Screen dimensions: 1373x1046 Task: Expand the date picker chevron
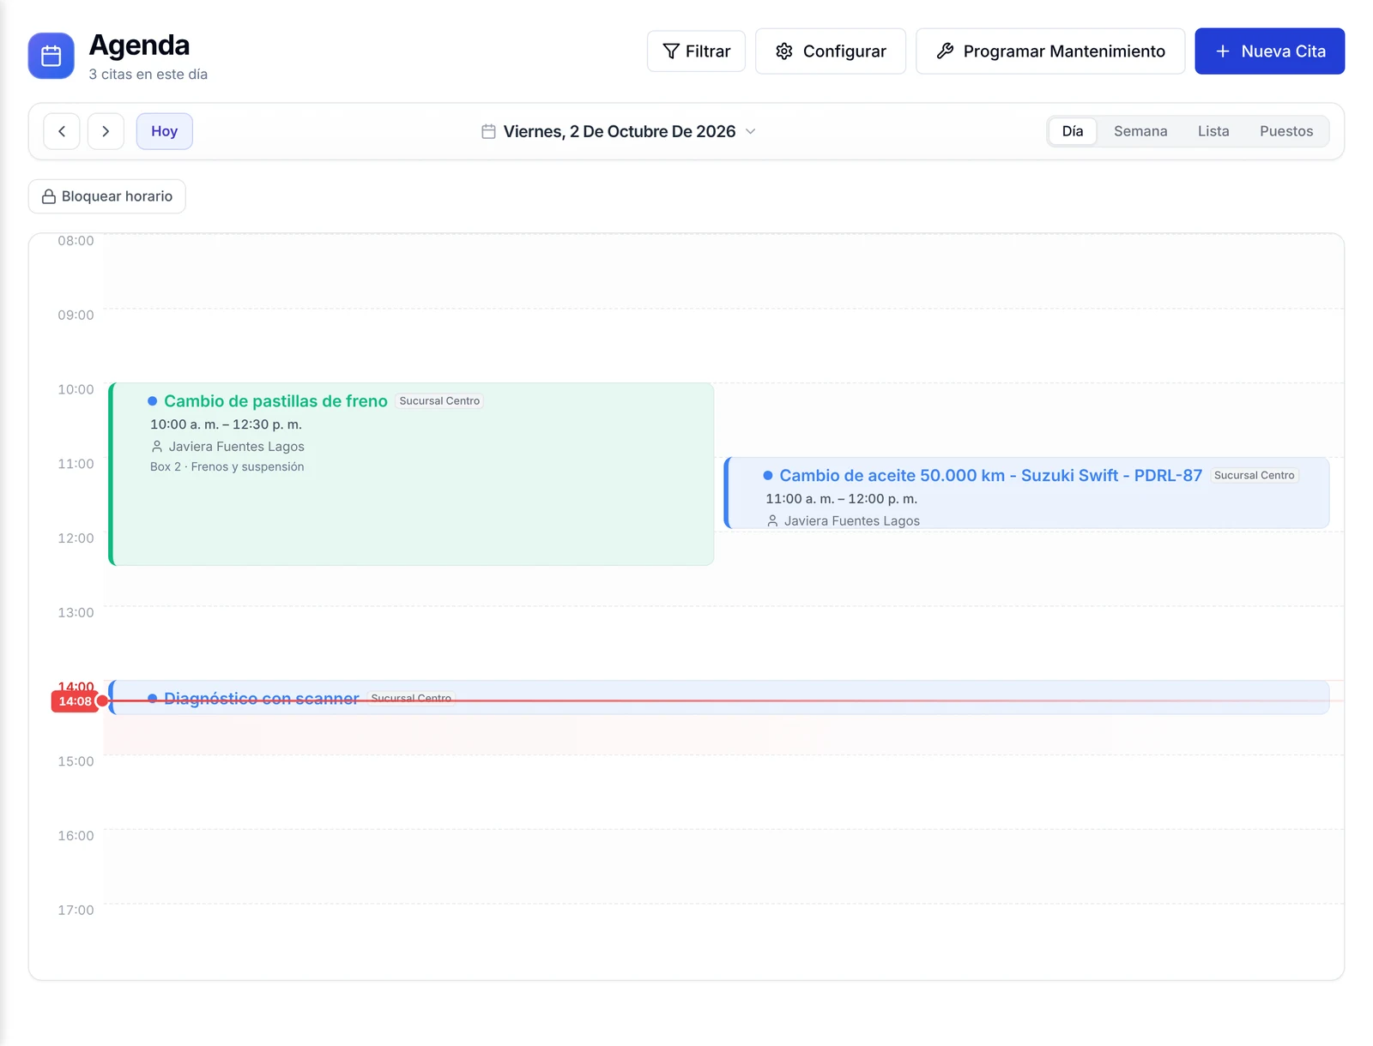coord(750,131)
